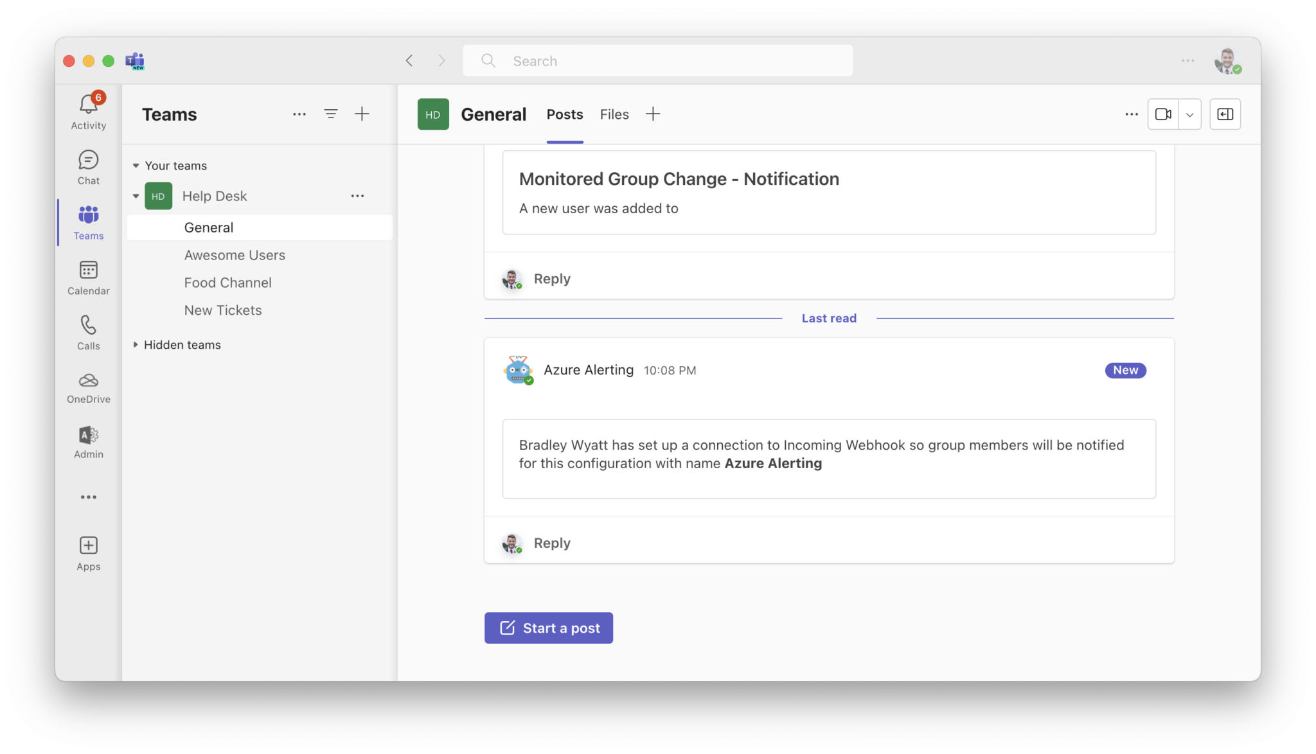Click the Start a post button
1316x754 pixels.
(549, 628)
